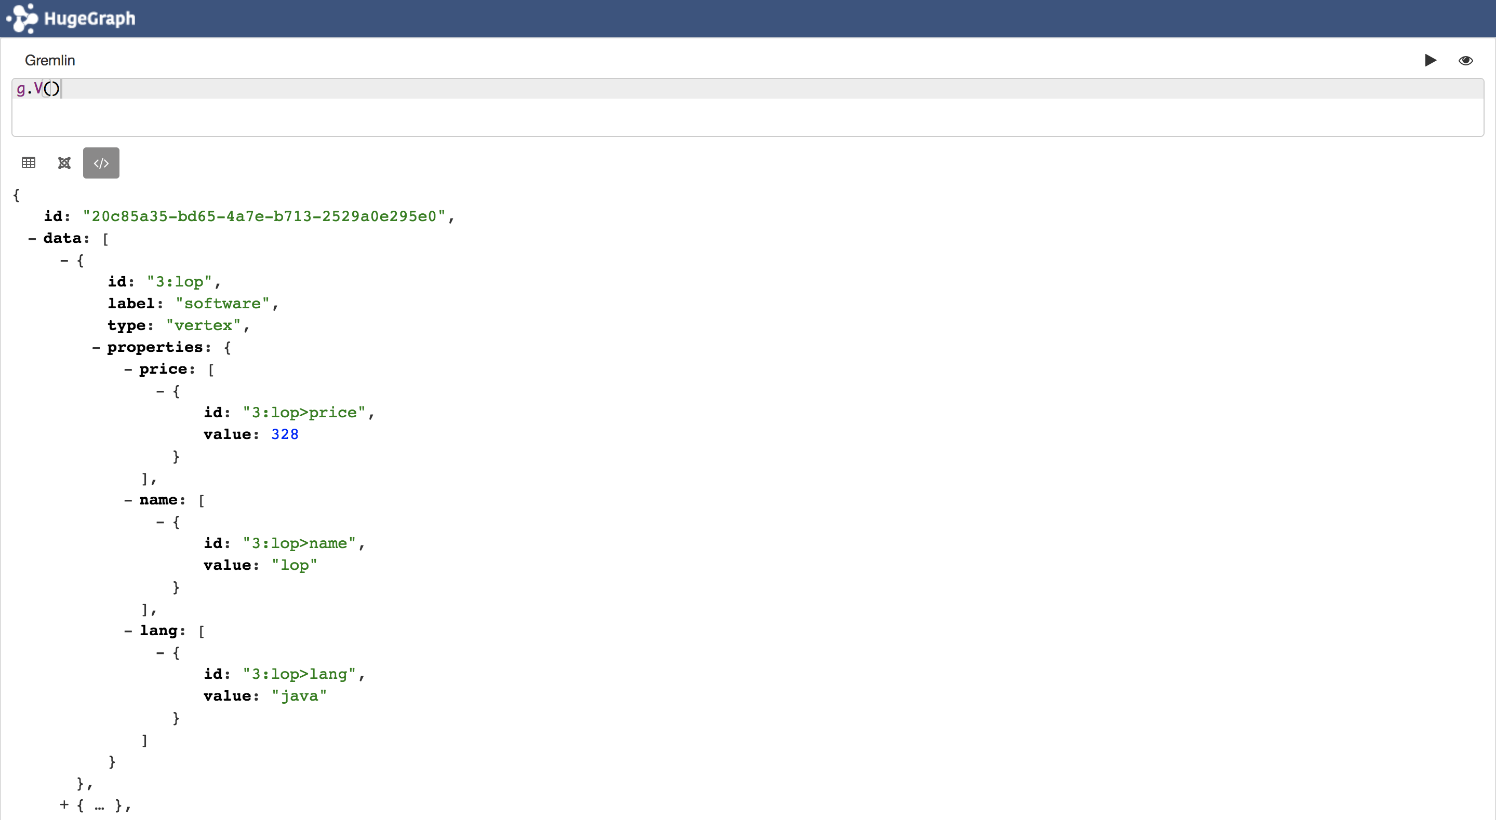
Task: Click inside the Gremlin query editor
Action: [x=747, y=108]
